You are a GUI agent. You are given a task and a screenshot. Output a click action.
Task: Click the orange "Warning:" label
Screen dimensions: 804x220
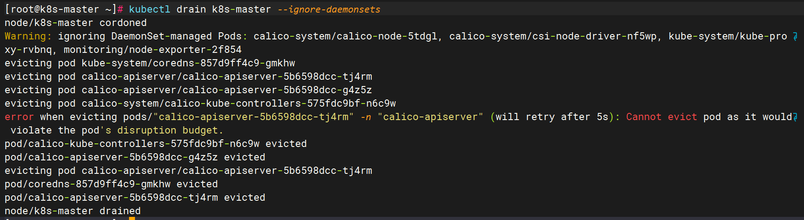click(28, 36)
